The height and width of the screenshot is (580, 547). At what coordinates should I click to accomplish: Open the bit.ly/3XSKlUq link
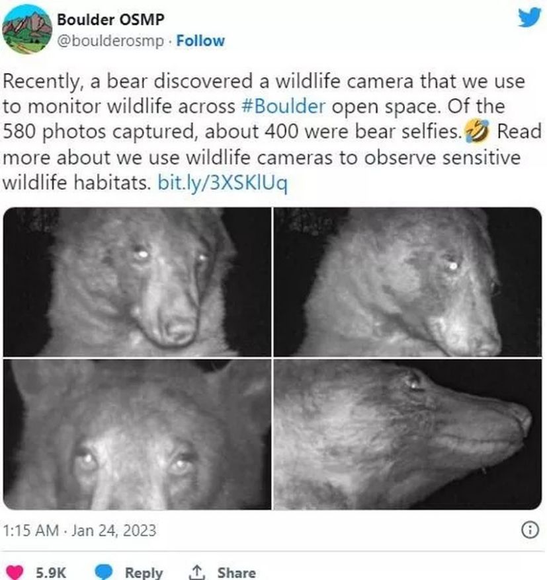(223, 183)
